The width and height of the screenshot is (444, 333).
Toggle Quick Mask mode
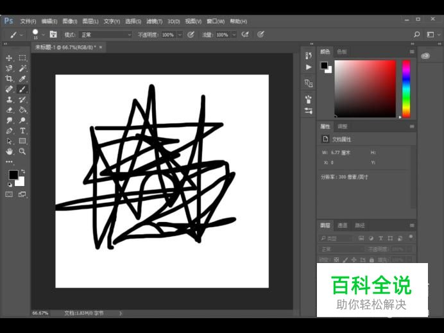pyautogui.click(x=9, y=194)
